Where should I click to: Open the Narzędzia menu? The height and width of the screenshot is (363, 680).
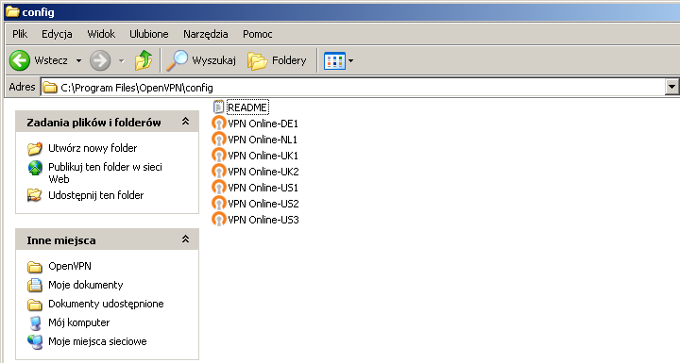pos(206,34)
